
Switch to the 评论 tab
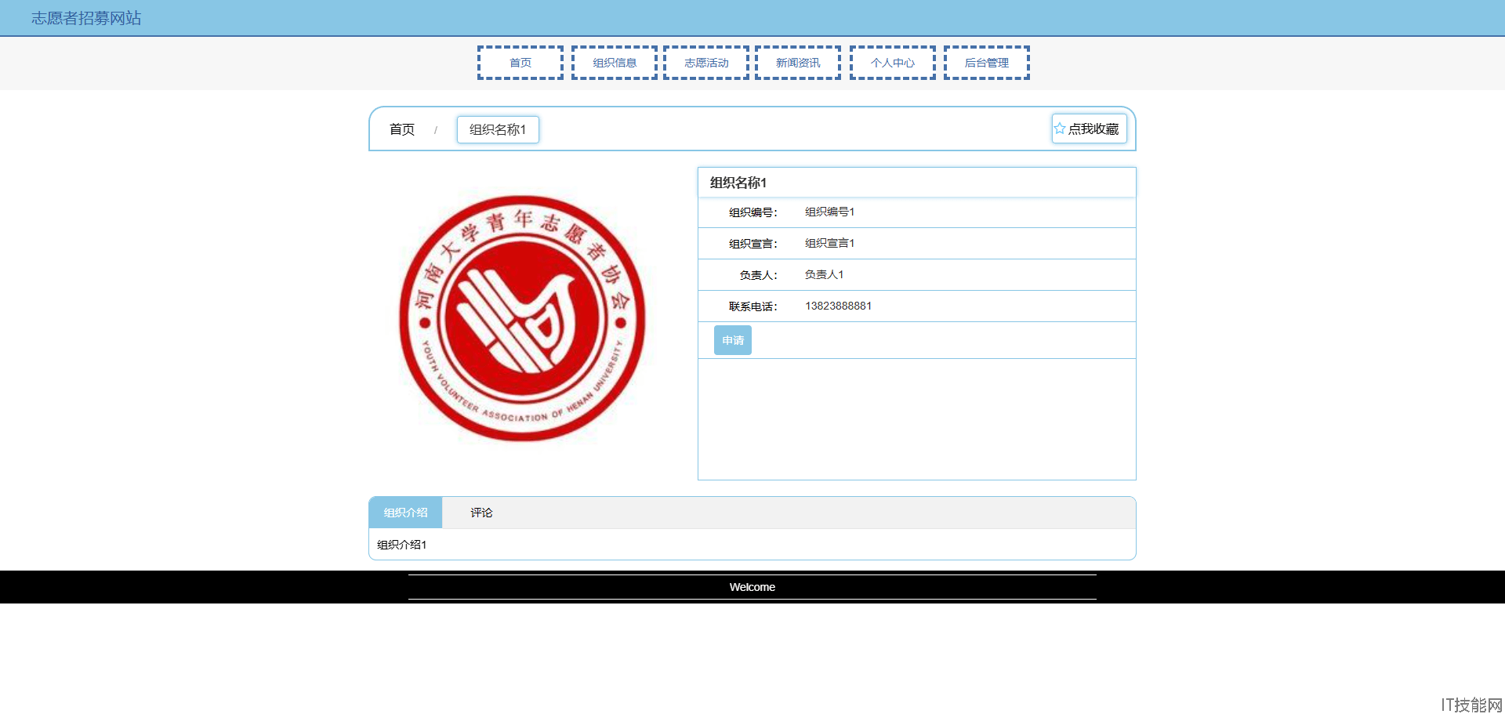pyautogui.click(x=481, y=513)
